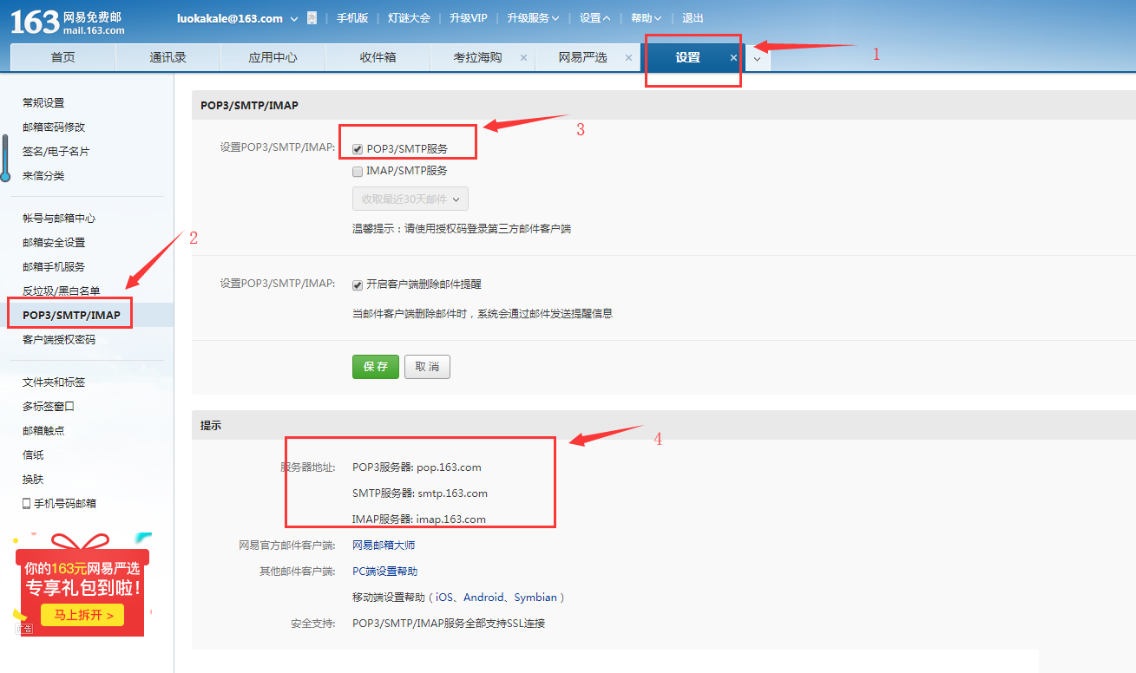Enable the IMAP/SMTP服务 checkbox
The height and width of the screenshot is (673, 1136).
pyautogui.click(x=358, y=172)
